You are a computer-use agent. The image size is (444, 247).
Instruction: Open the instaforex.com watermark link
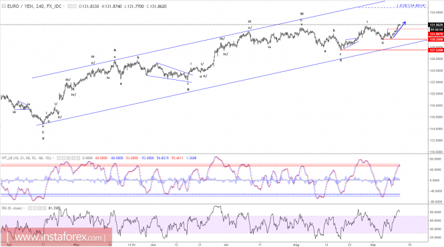pos(56,237)
